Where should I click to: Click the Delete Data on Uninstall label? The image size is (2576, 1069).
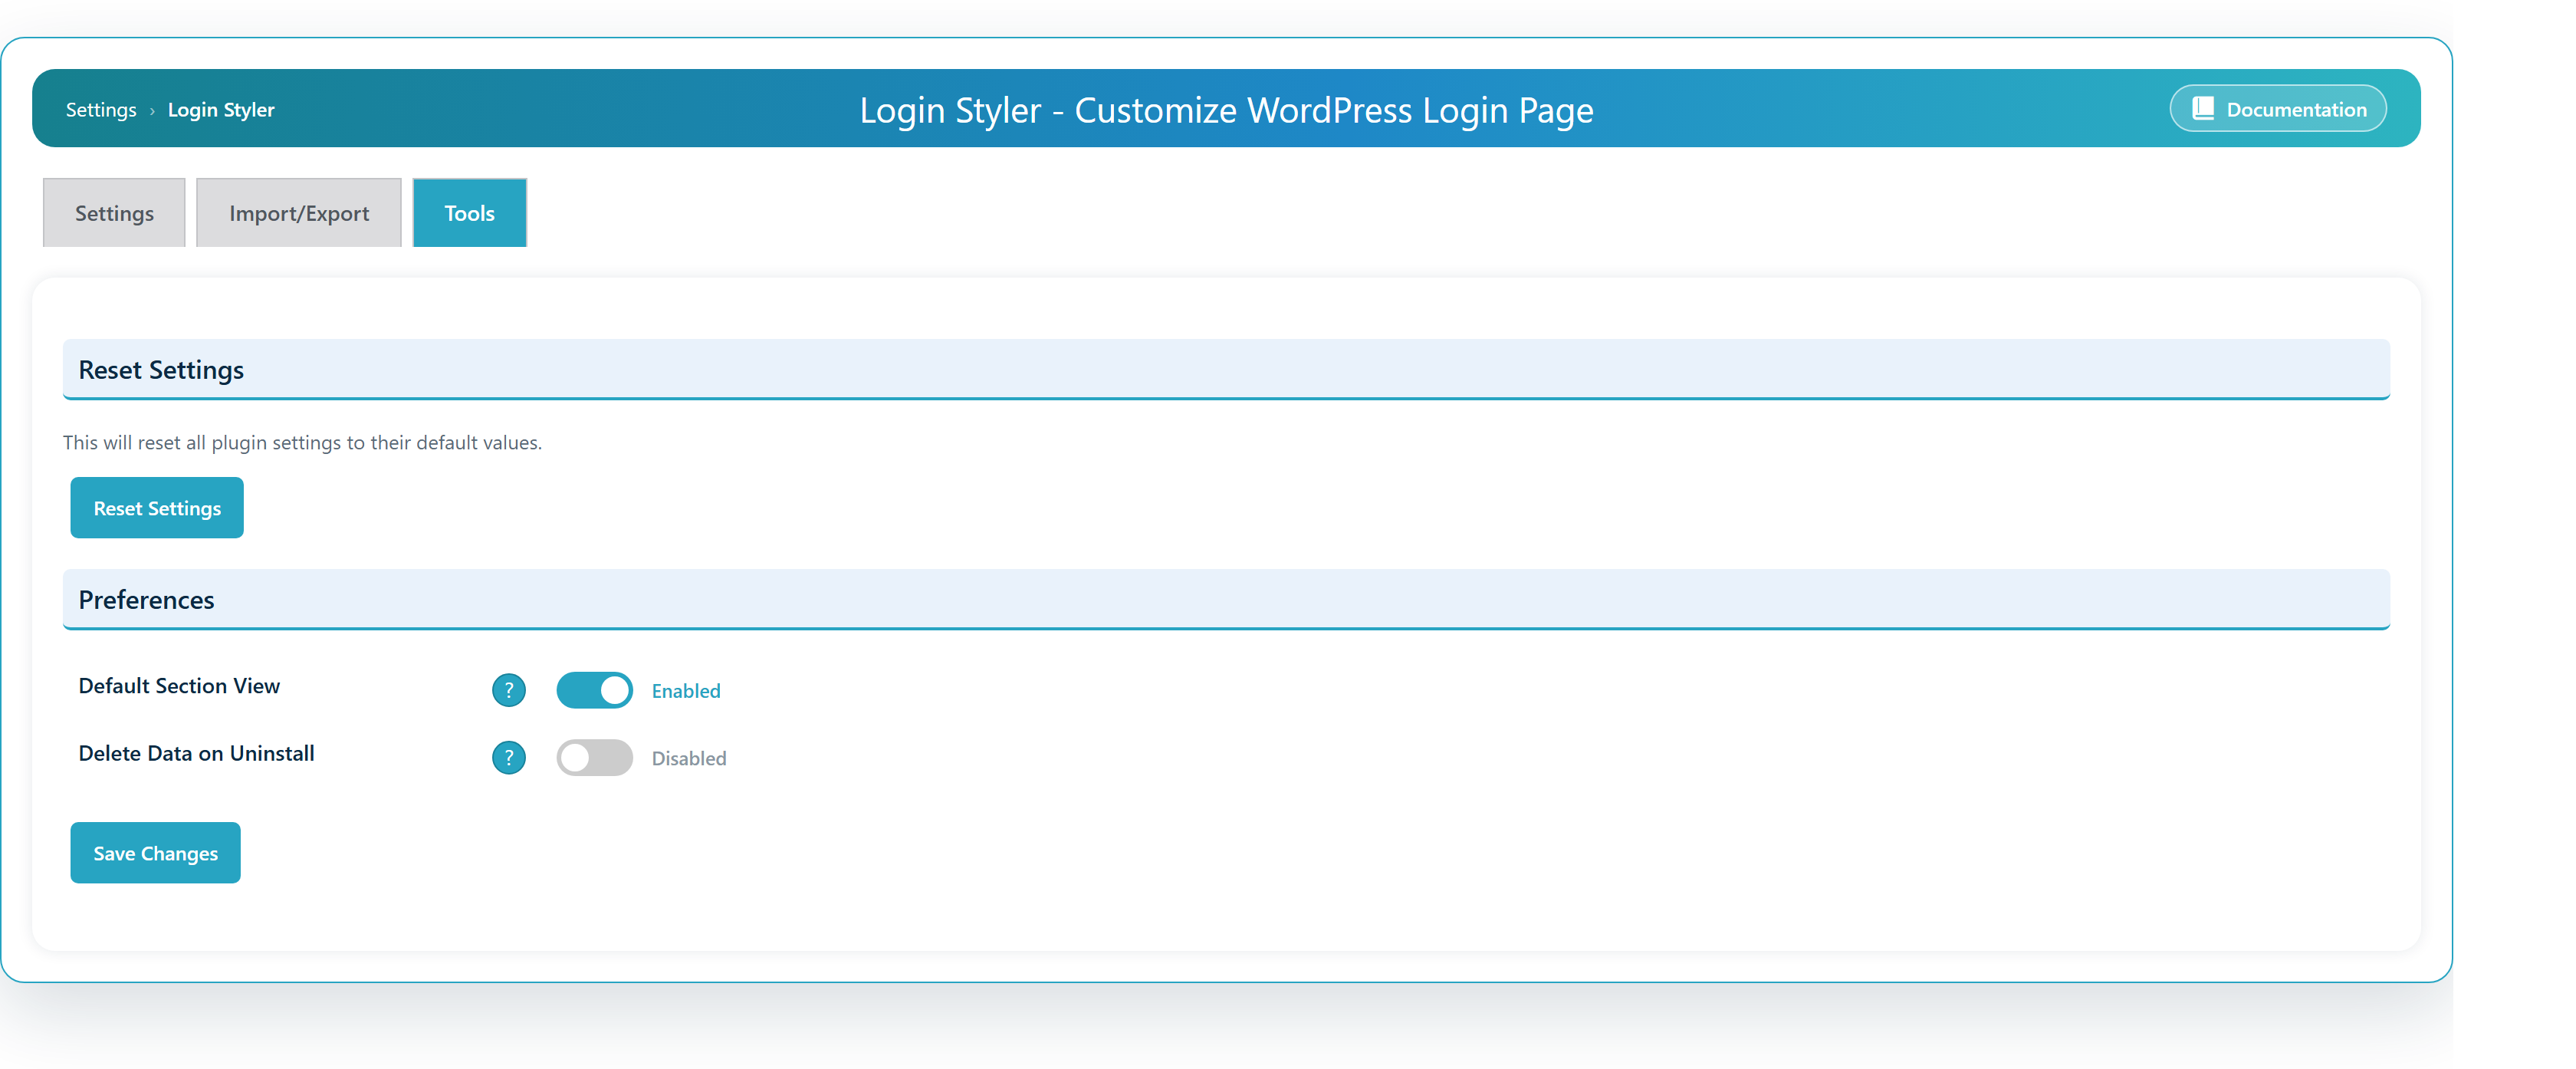197,754
